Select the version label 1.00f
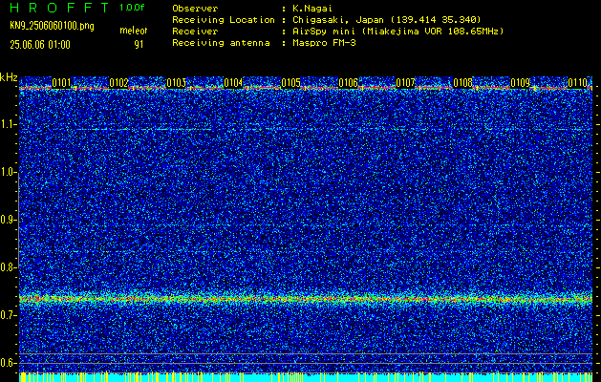Image resolution: width=601 pixels, height=382 pixels. 132,8
